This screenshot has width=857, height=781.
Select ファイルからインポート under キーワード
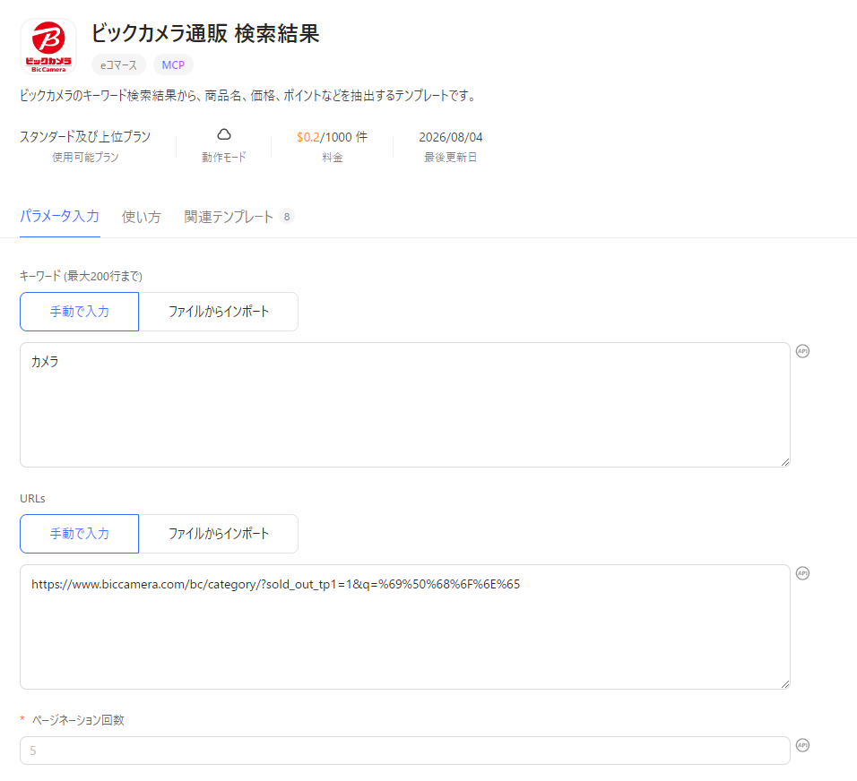click(x=219, y=312)
